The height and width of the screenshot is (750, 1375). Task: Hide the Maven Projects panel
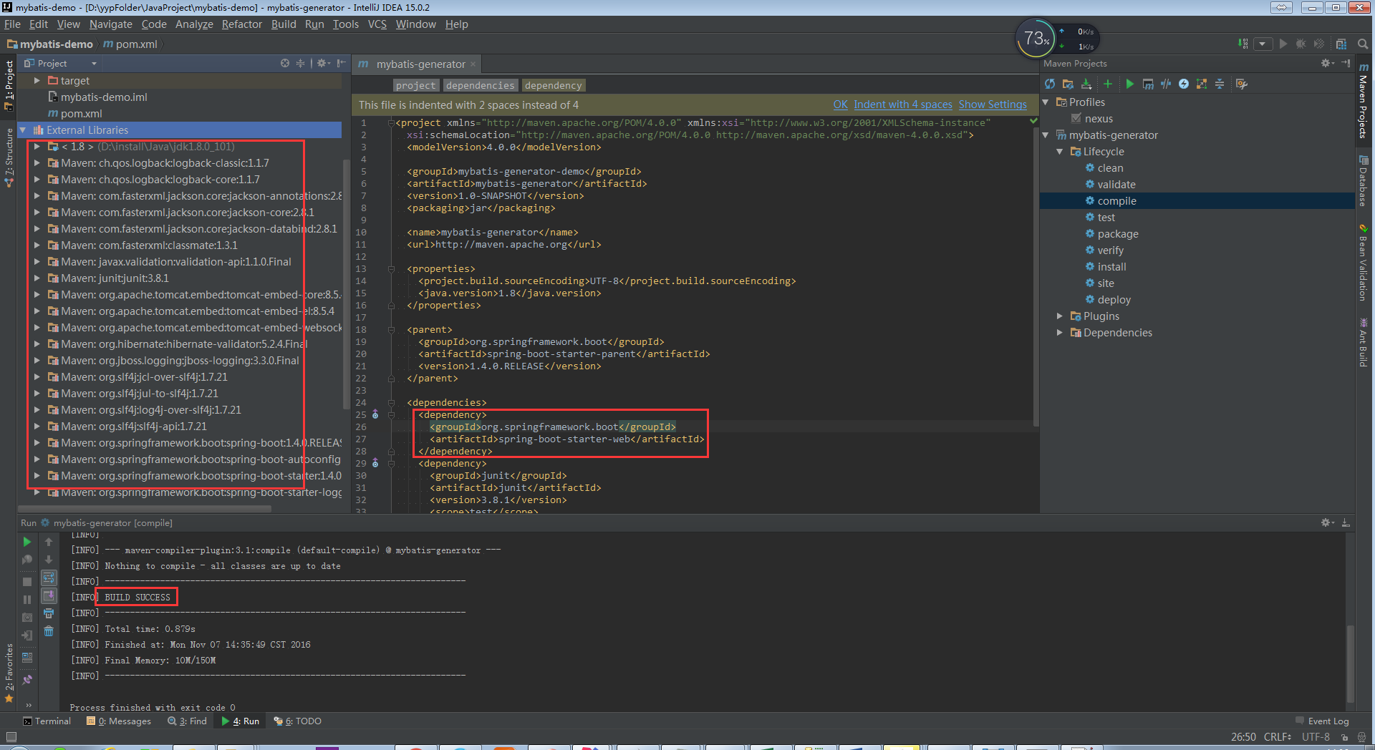point(1346,64)
